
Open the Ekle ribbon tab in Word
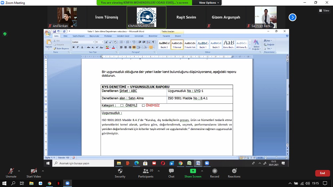pos(65,36)
